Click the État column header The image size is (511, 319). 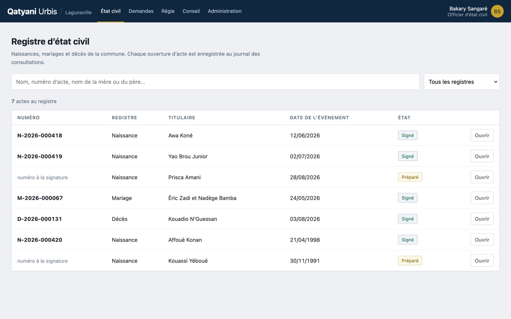(x=404, y=118)
